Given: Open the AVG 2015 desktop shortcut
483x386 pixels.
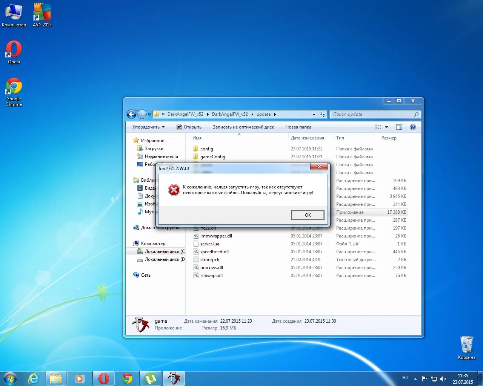Looking at the screenshot, I should pyautogui.click(x=42, y=15).
